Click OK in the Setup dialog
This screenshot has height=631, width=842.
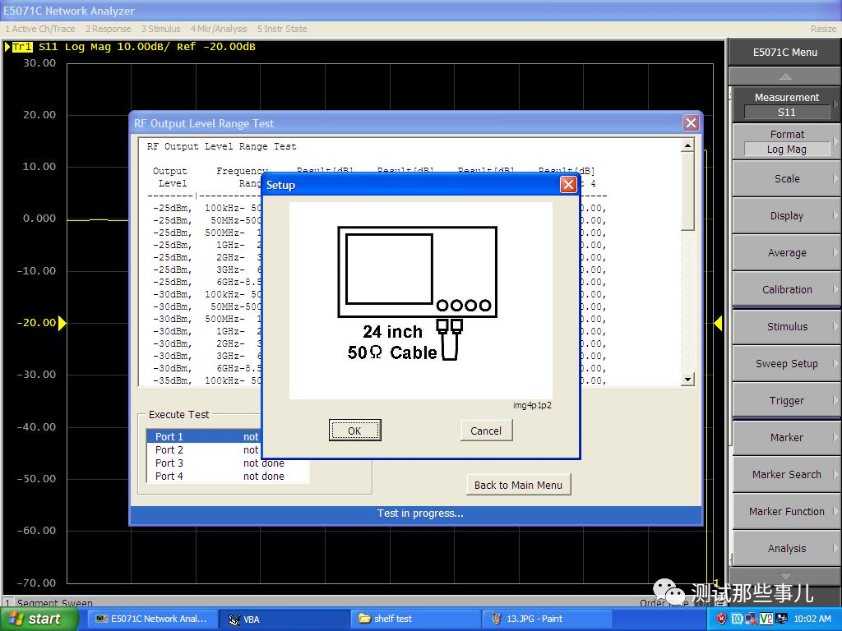coord(354,431)
